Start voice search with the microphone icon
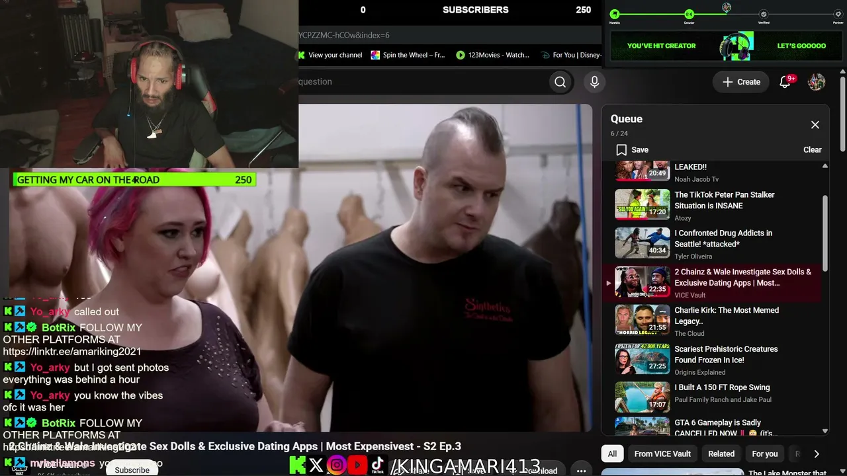847x476 pixels. coord(594,82)
